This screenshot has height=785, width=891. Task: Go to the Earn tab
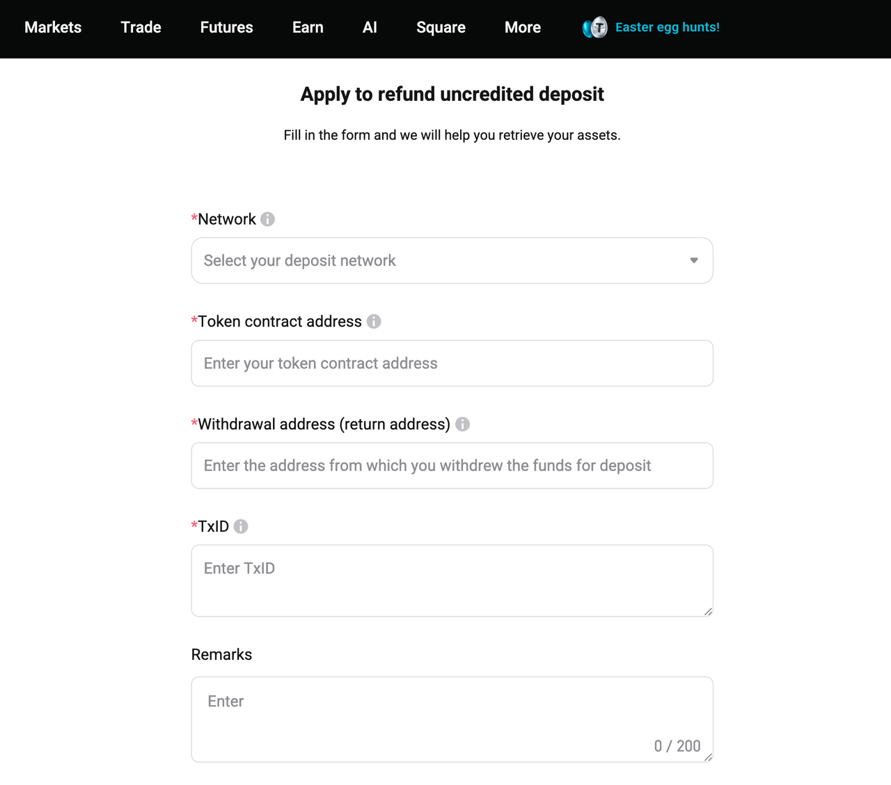coord(308,27)
